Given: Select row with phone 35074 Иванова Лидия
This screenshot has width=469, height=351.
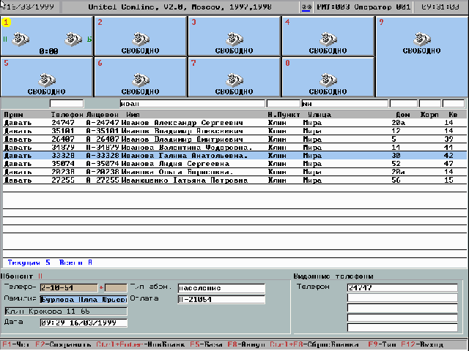Looking at the screenshot, I should click(234, 164).
